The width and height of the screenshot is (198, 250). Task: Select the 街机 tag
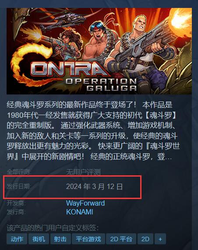[39, 239]
